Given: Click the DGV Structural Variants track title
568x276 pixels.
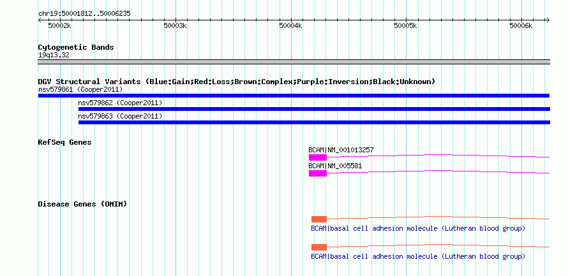Looking at the screenshot, I should 237,82.
